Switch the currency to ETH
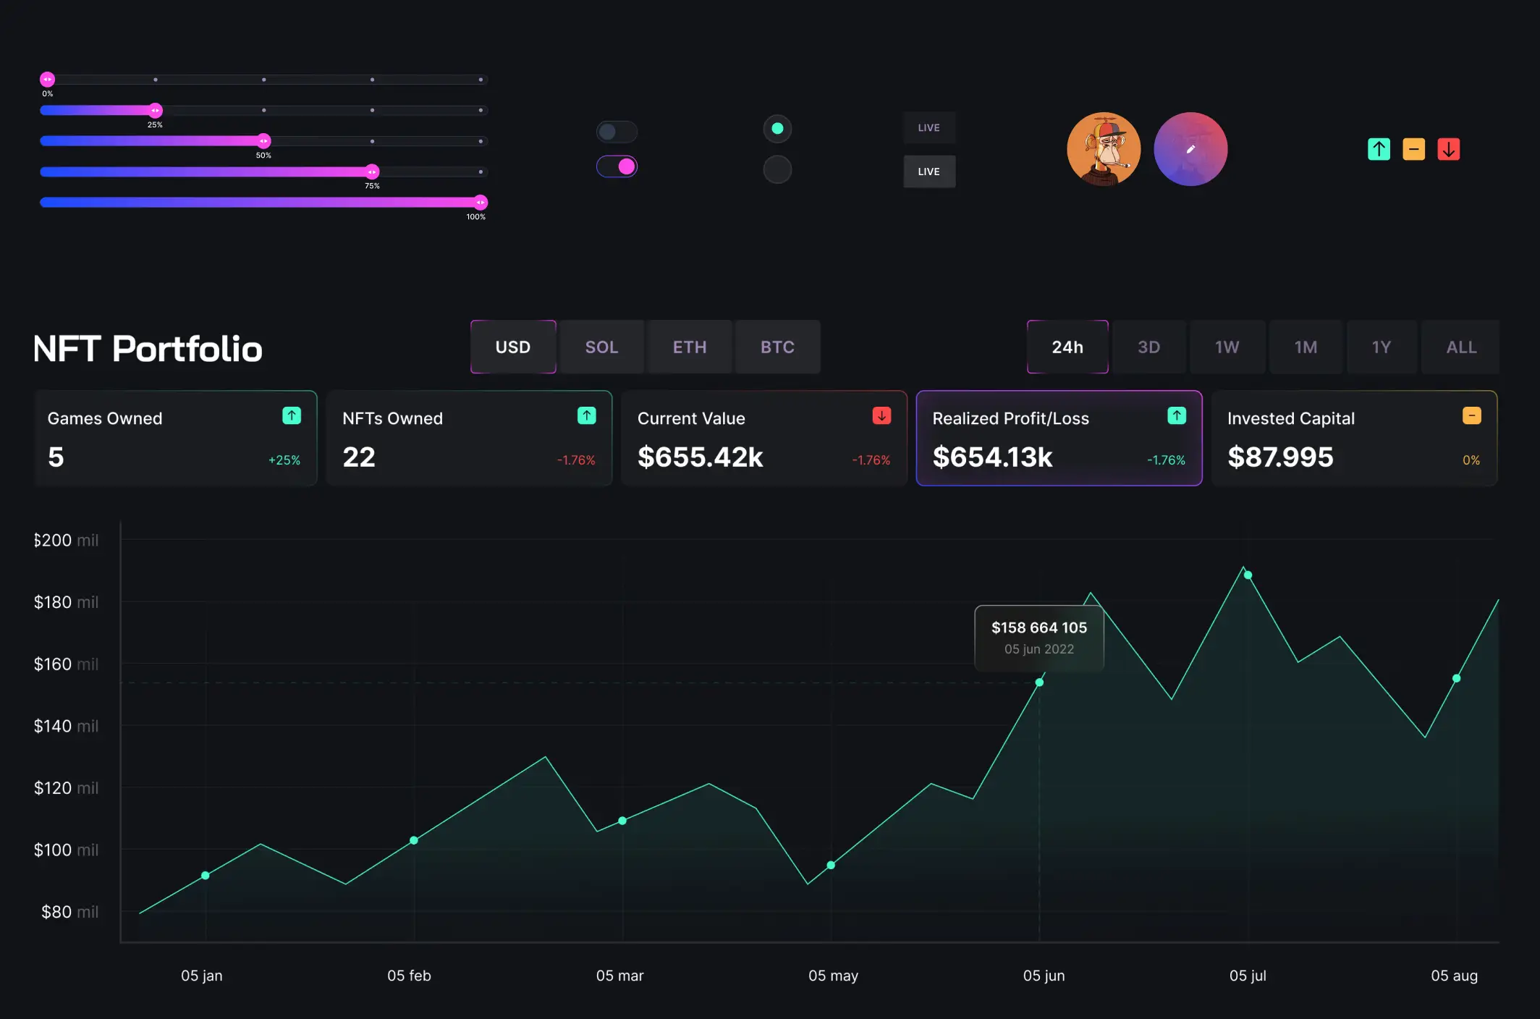Viewport: 1540px width, 1019px height. [x=690, y=347]
